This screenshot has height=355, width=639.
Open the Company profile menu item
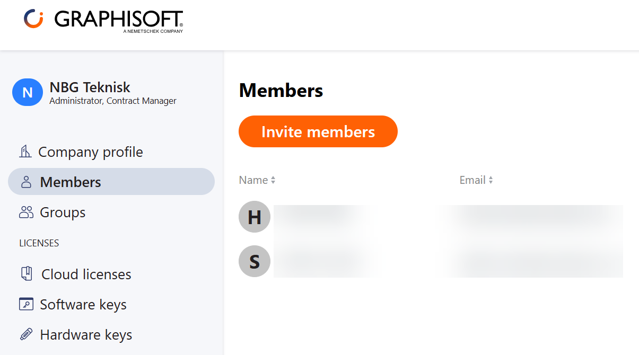coord(91,152)
